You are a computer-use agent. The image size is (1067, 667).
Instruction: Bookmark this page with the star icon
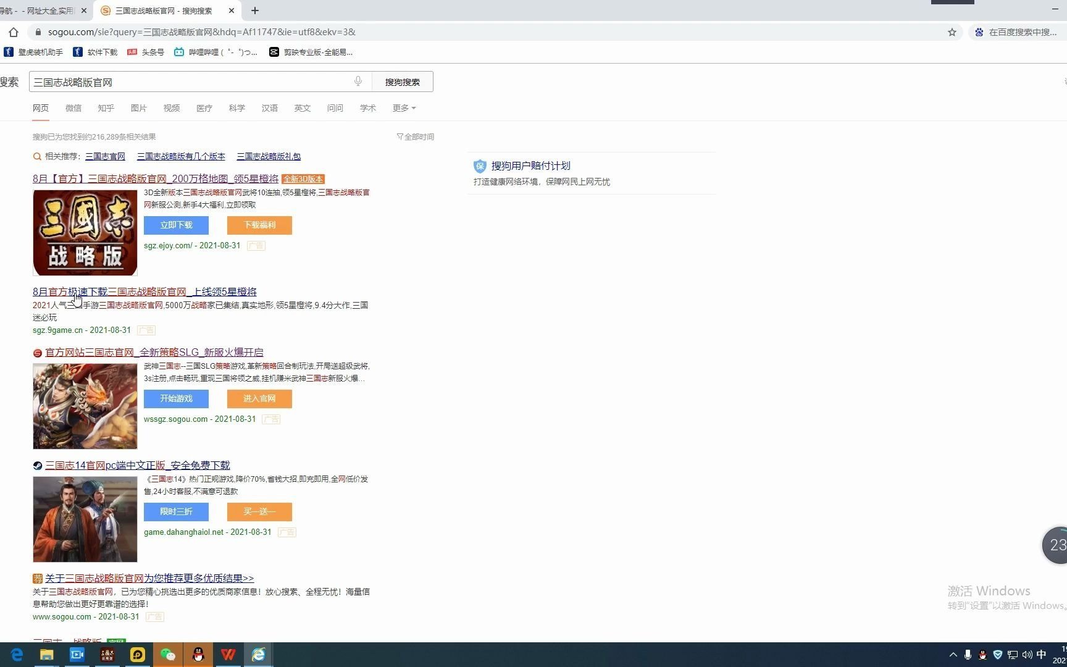(x=952, y=32)
